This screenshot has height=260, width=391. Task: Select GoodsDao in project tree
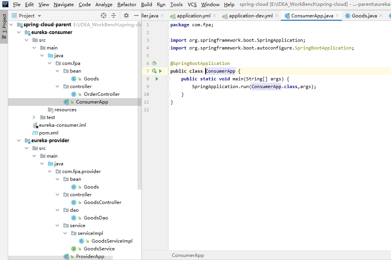pos(96,218)
